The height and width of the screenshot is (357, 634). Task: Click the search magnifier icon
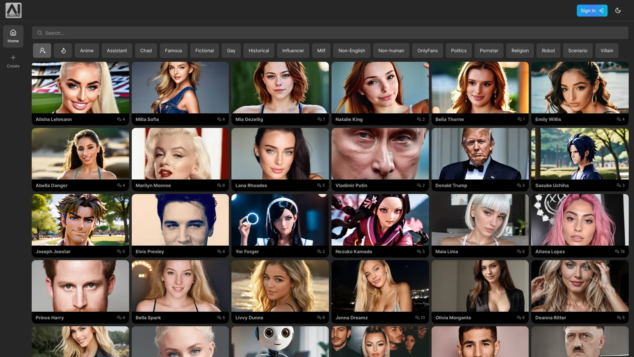(x=39, y=32)
